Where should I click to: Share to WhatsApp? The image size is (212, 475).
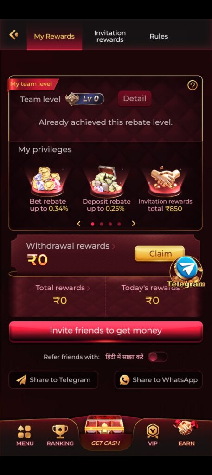point(158,379)
